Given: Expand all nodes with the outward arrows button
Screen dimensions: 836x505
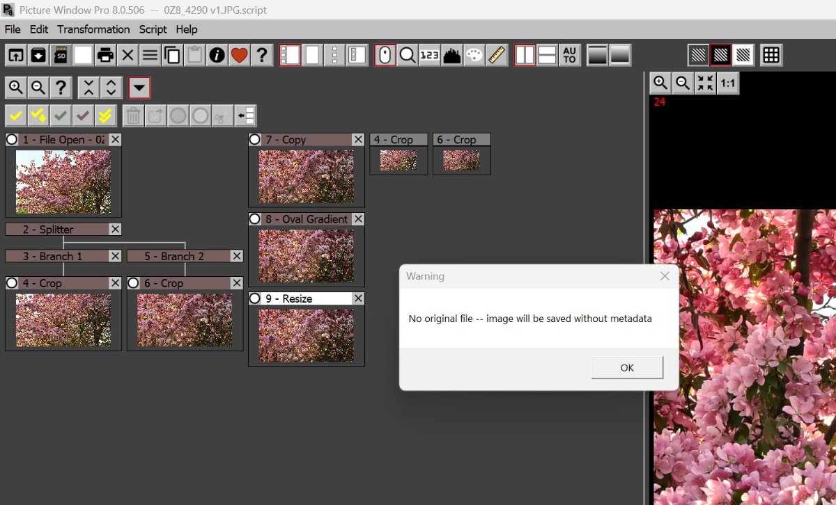Looking at the screenshot, I should (x=111, y=88).
